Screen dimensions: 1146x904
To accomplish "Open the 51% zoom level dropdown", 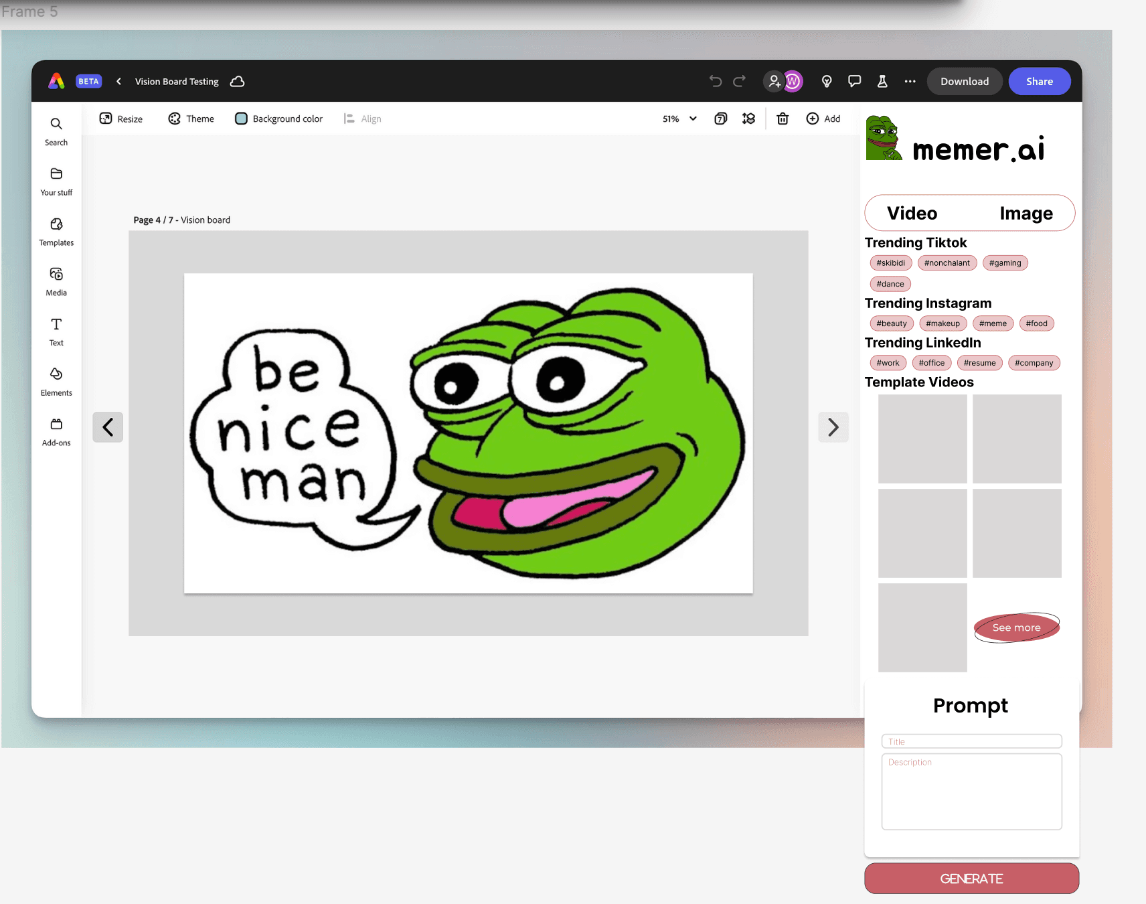I will click(678, 119).
